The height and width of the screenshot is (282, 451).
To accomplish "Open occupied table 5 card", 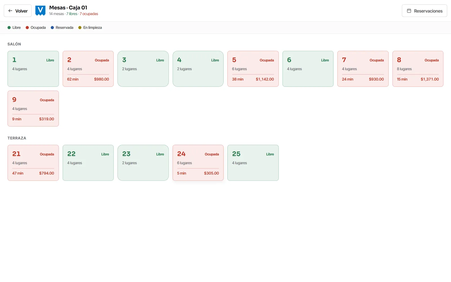I will coord(253,69).
